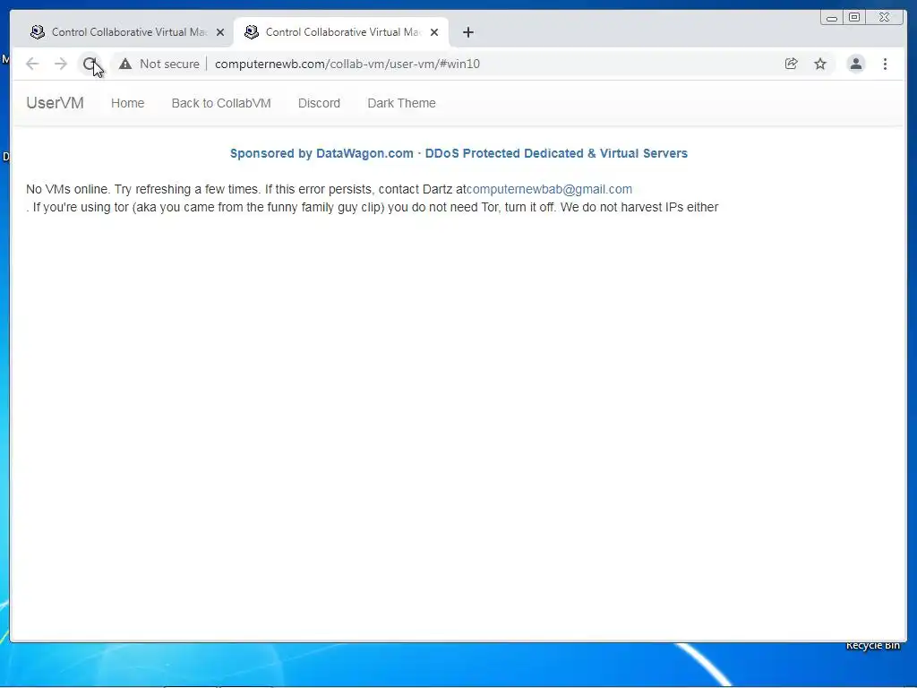
Task: Click the UserVM brand link
Action: click(x=55, y=103)
